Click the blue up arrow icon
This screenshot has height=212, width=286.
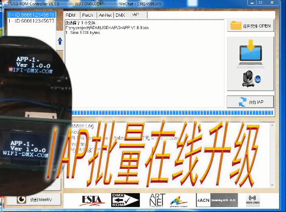pyautogui.click(x=60, y=41)
